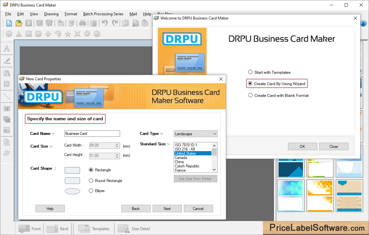369x235 pixels.
Task: Open the Mail menu
Action: tap(133, 14)
